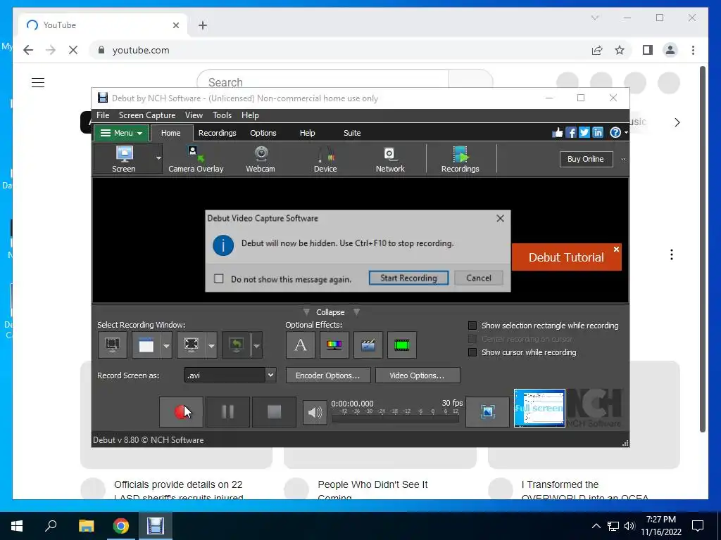Share Debut on Facebook icon
Viewport: 721px width, 540px height.
click(570, 133)
